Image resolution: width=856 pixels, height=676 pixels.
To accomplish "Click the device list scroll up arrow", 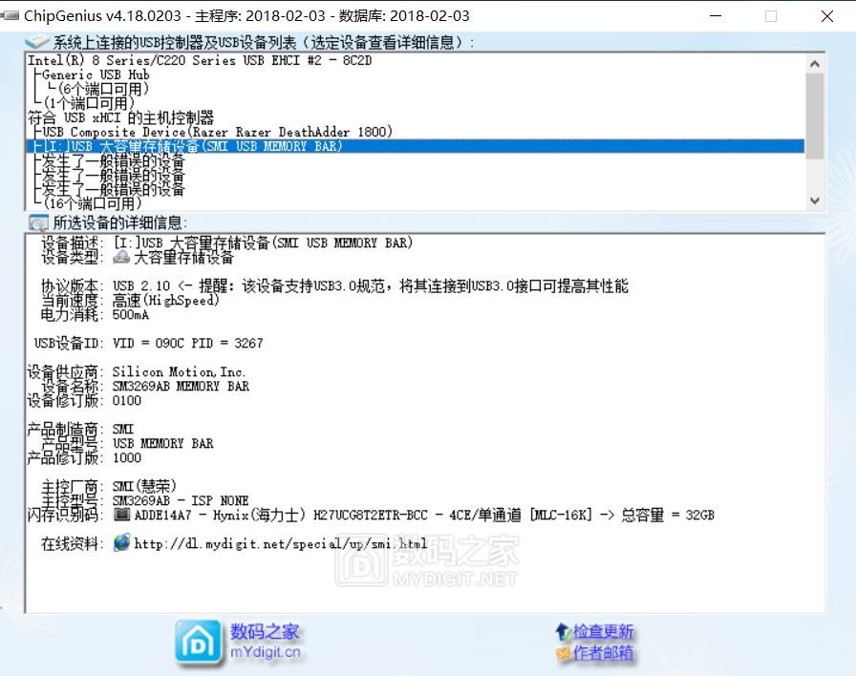I will point(815,63).
